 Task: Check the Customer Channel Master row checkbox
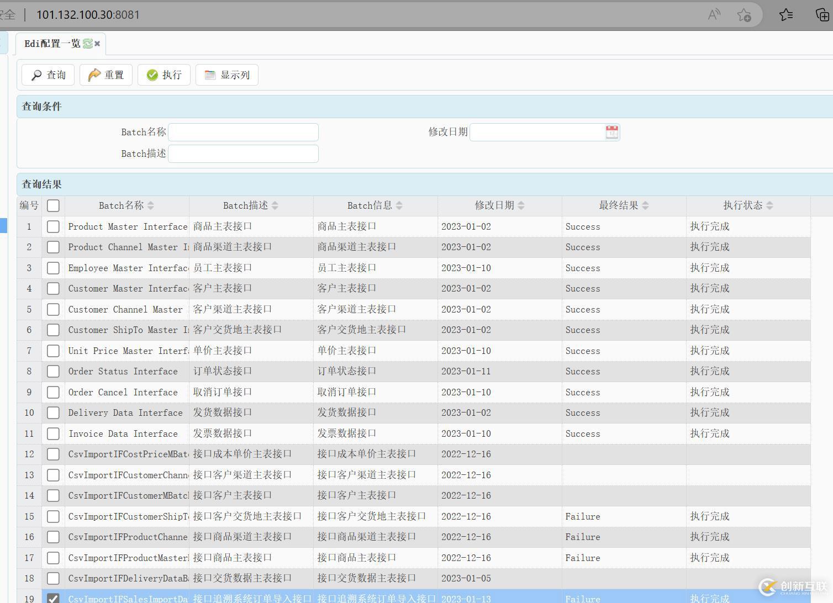(53, 309)
